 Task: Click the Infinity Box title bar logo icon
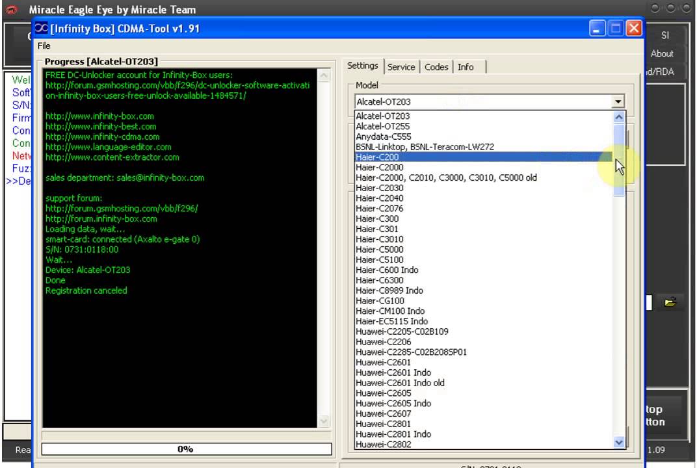click(x=41, y=28)
